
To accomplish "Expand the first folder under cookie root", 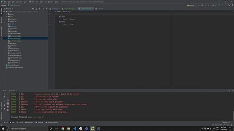I will point(7,14).
